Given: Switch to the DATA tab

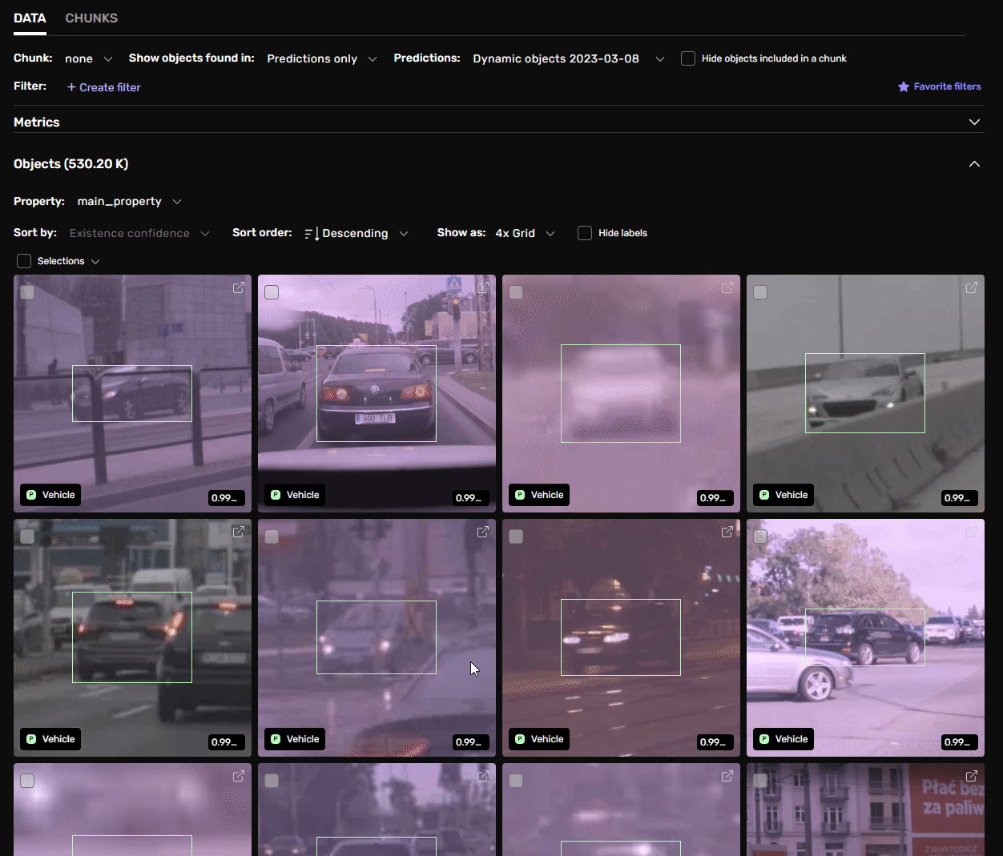Looking at the screenshot, I should tap(30, 18).
